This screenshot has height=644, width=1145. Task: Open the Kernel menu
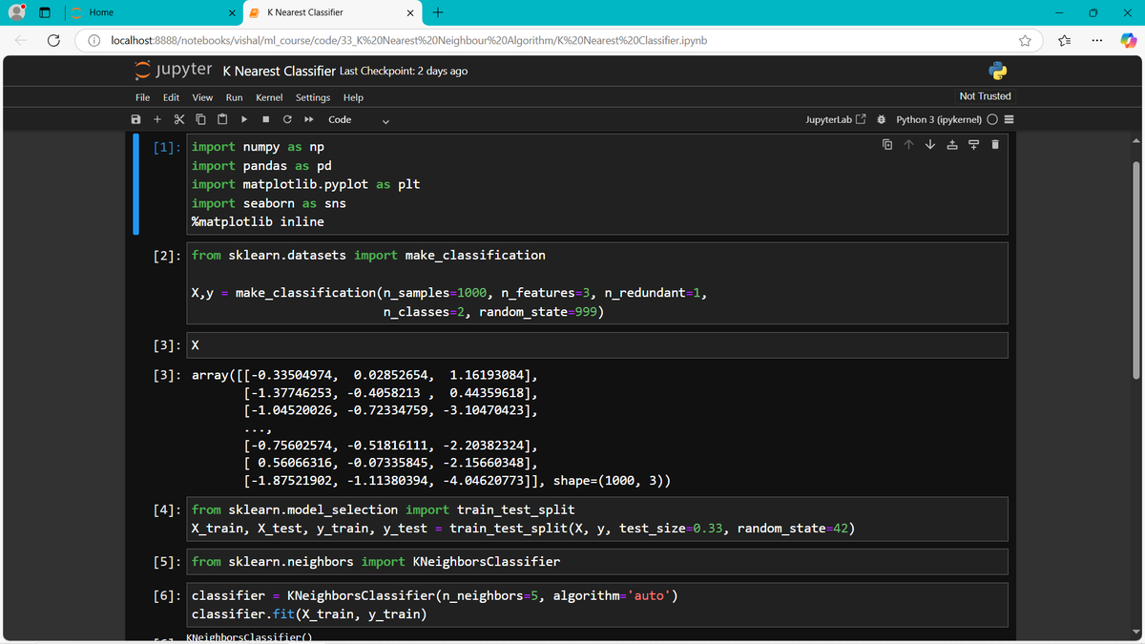[x=269, y=97]
